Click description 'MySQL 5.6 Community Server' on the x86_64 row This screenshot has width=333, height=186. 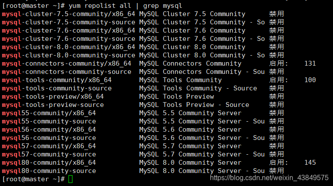190,130
